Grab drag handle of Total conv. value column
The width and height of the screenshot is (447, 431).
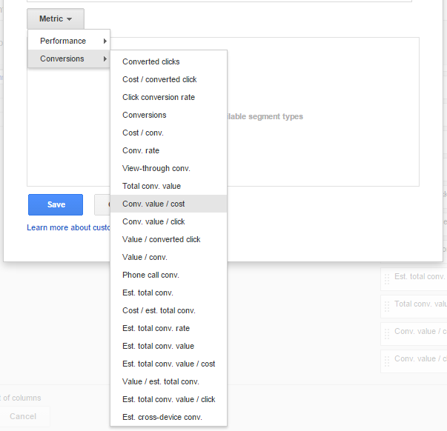387,307
